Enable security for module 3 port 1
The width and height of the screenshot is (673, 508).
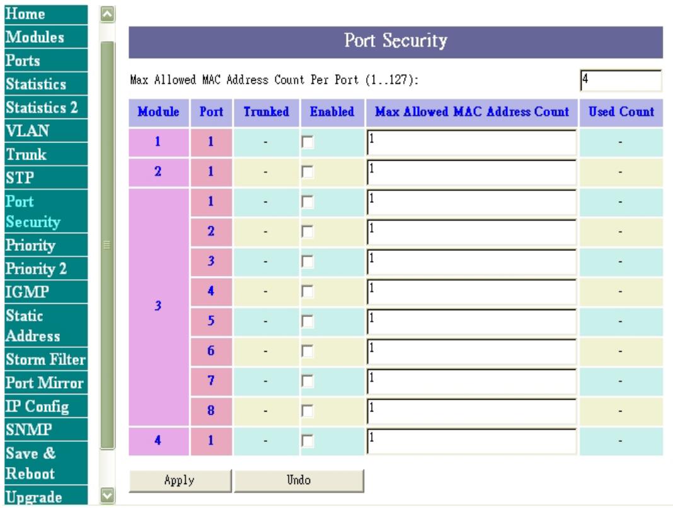pos(308,202)
